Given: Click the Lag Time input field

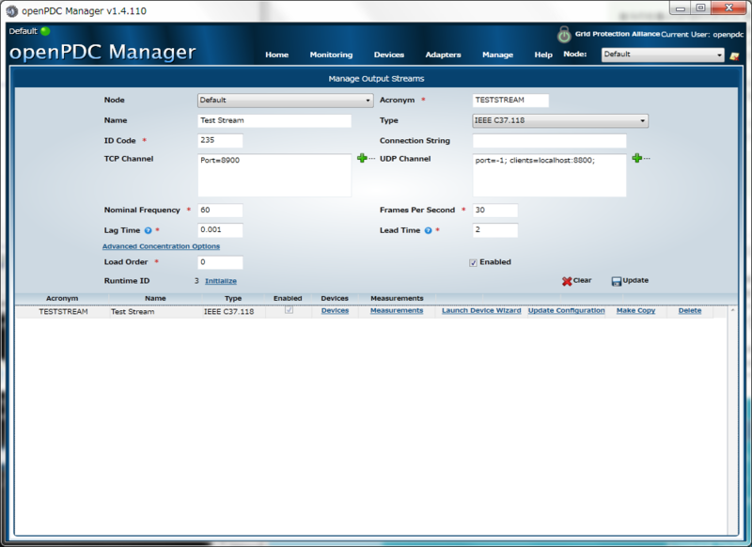Looking at the screenshot, I should tap(220, 230).
